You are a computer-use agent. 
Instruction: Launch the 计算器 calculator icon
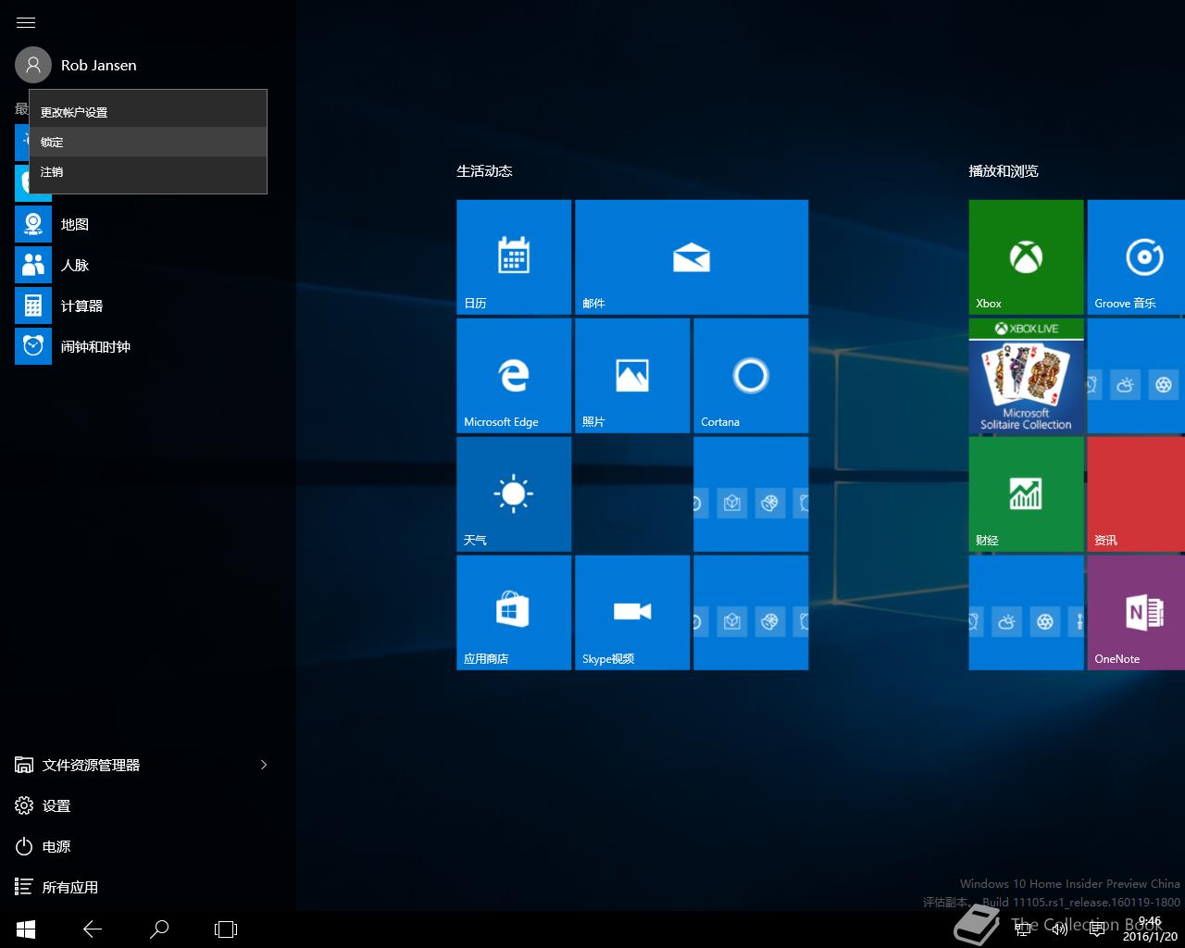coord(33,306)
